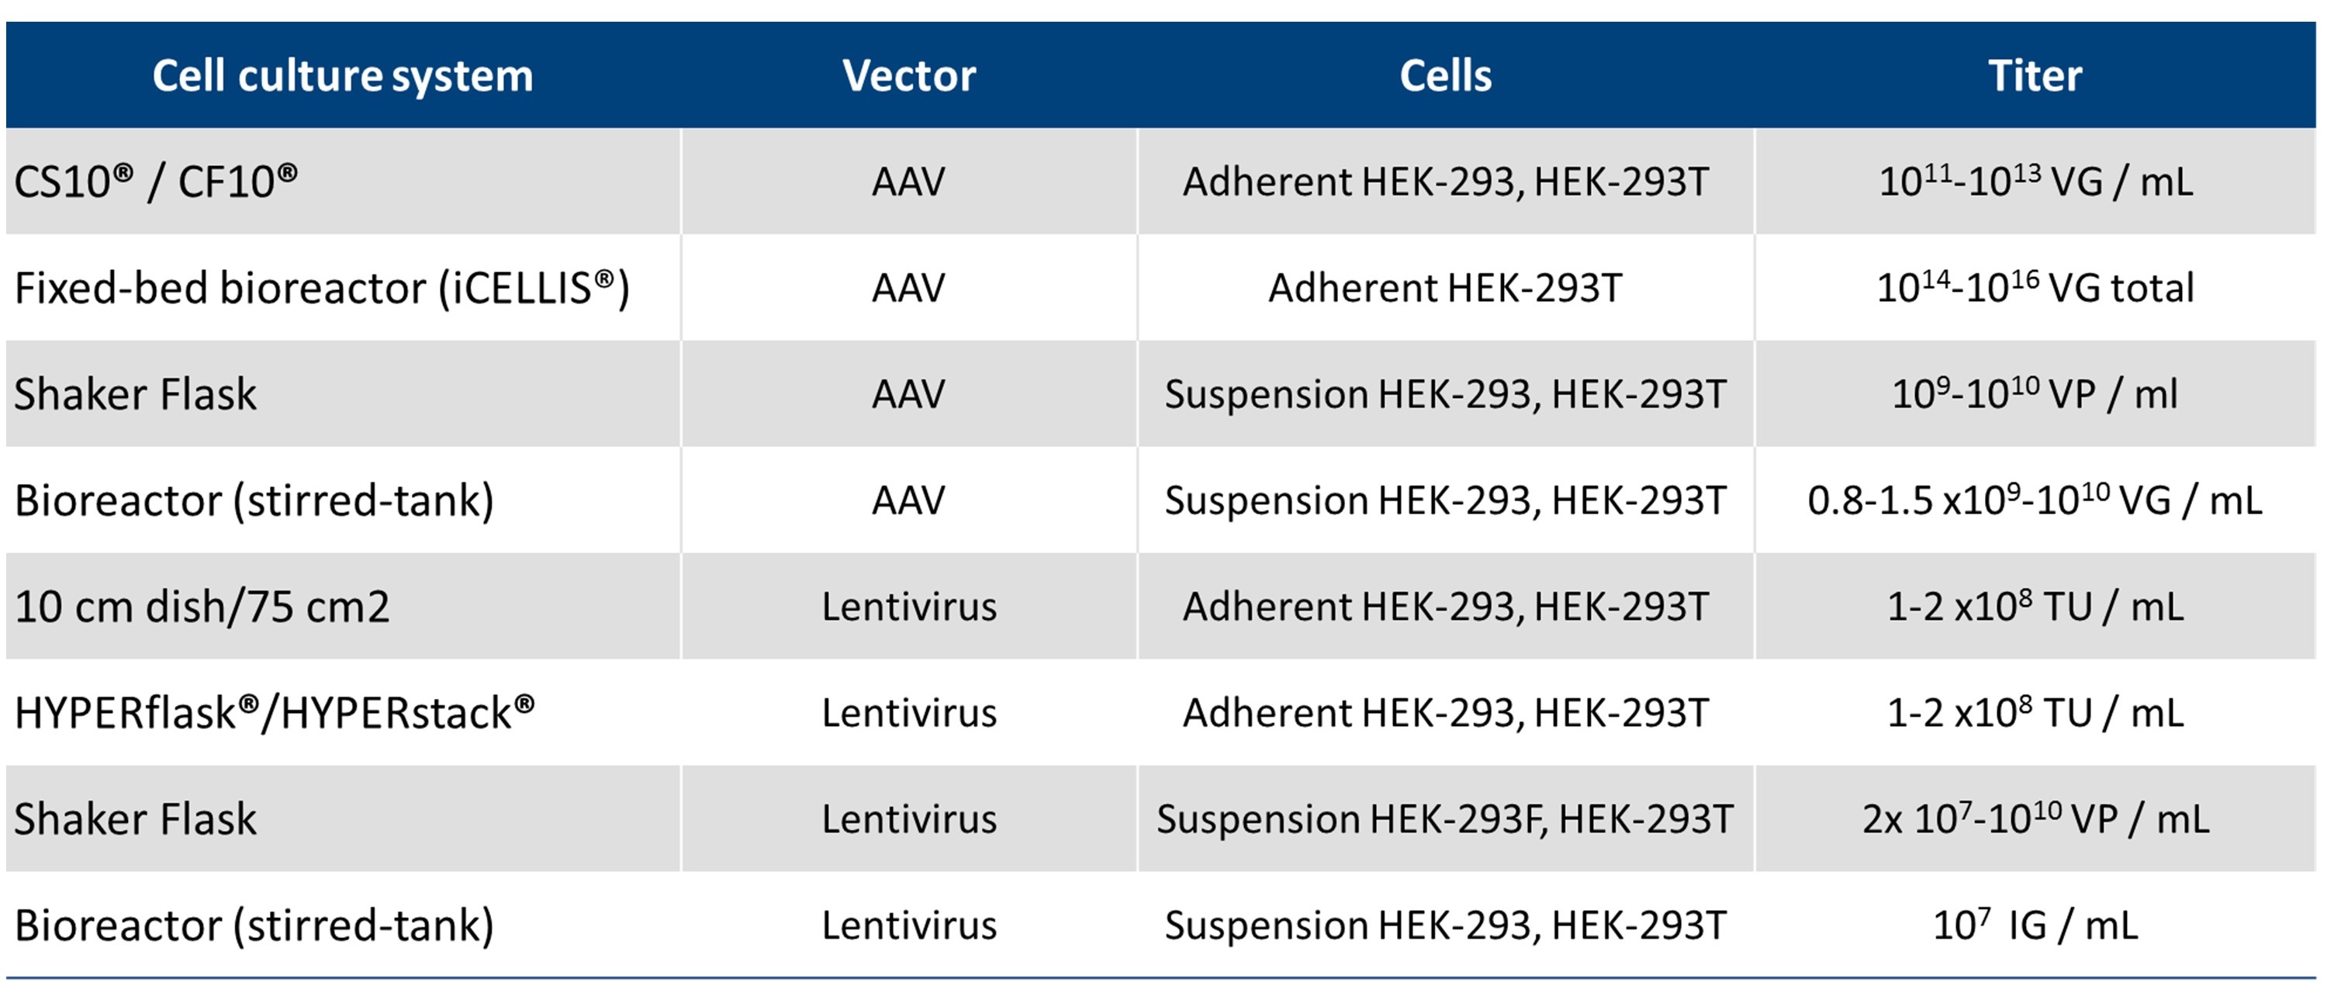Click the titer cell in the CS10 / CF10 row
This screenshot has height=993, width=2327.
click(x=2035, y=182)
